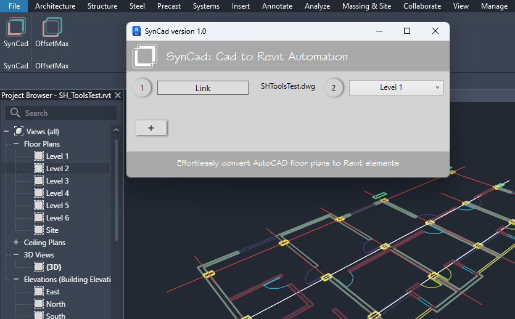Minimize the SynCad dialog window
This screenshot has width=515, height=319.
click(379, 31)
